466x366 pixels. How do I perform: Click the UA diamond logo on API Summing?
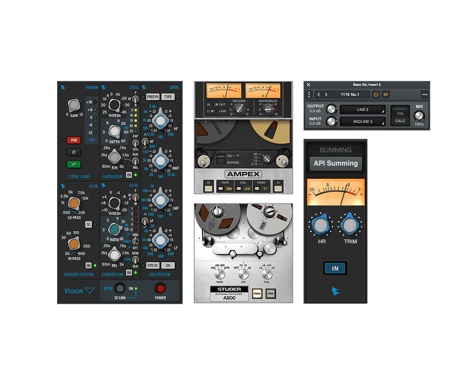[x=335, y=290]
